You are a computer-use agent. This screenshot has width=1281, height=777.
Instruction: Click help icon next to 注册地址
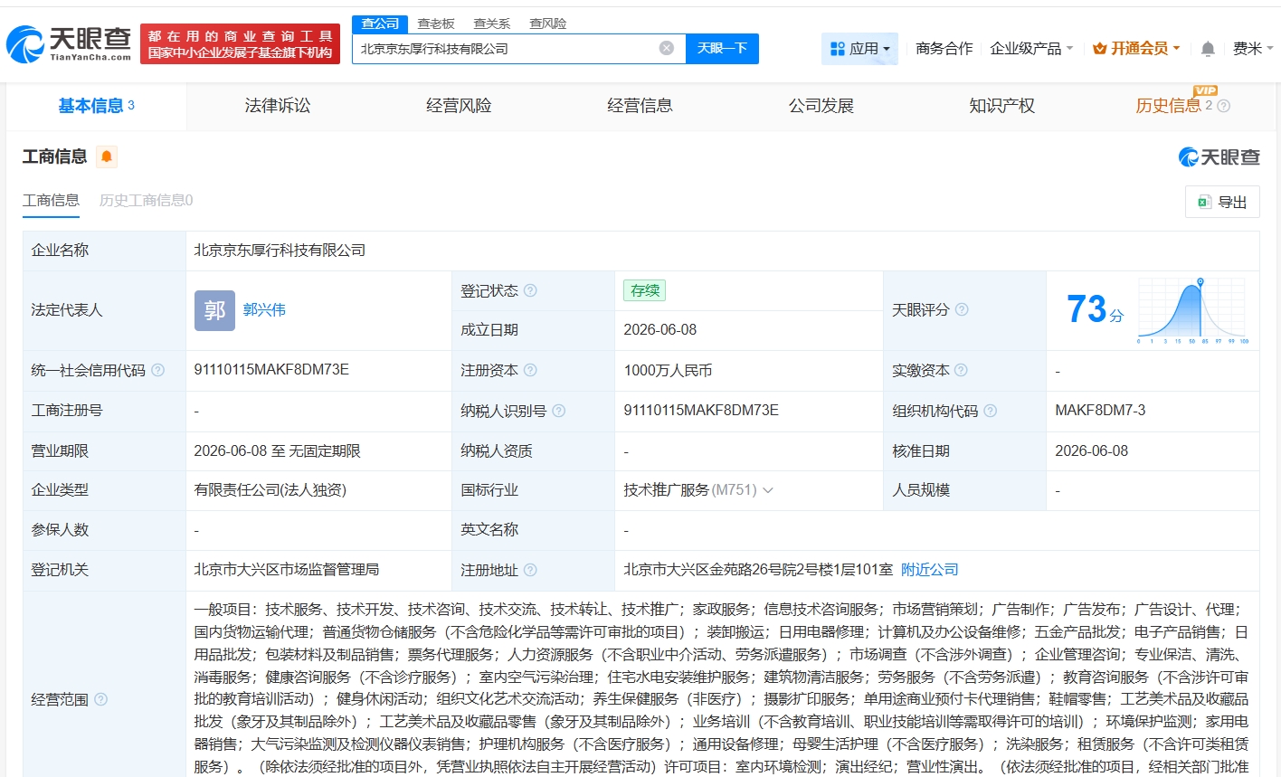tap(531, 570)
